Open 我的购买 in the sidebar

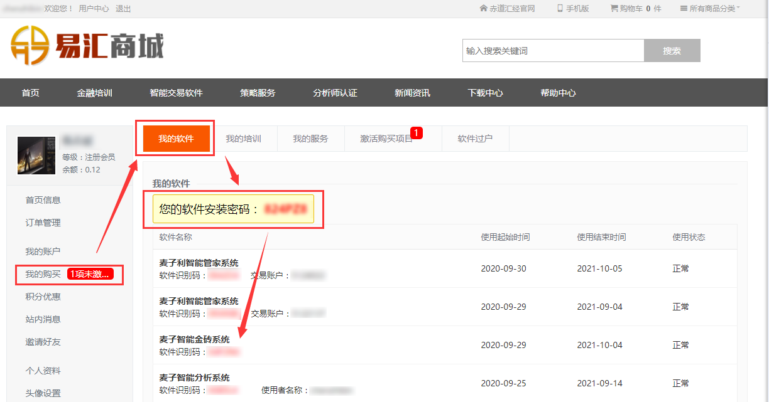[x=43, y=274]
